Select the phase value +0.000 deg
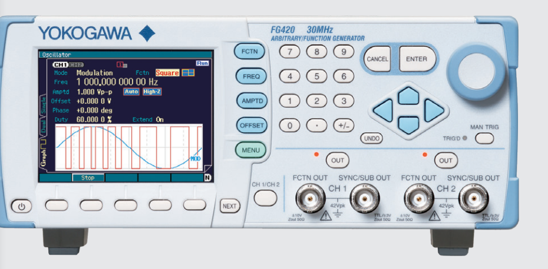Image resolution: width=548 pixels, height=269 pixels. click(94, 110)
